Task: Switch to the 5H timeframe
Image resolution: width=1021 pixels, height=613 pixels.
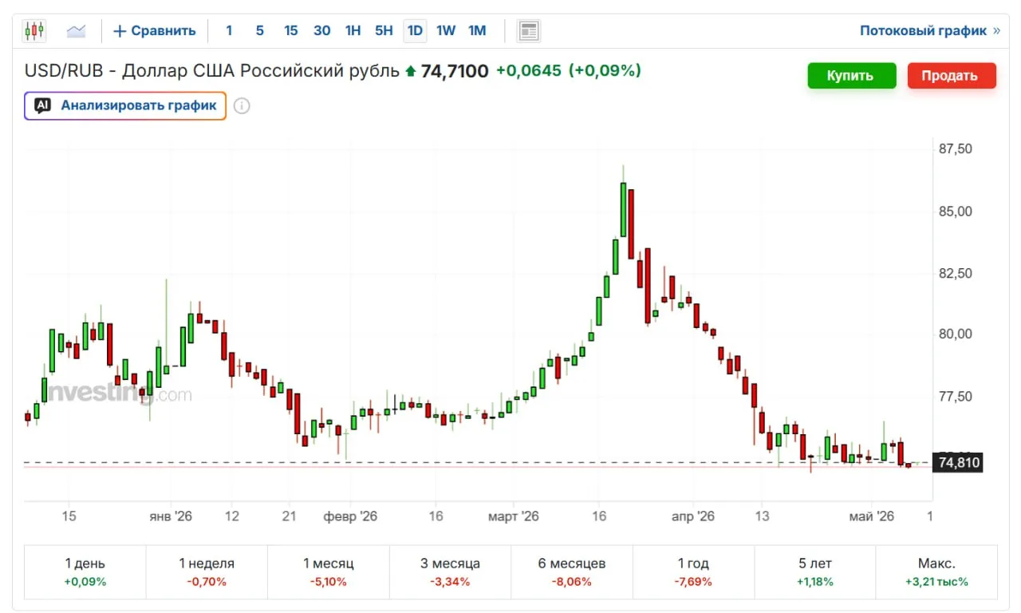Action: [x=384, y=31]
